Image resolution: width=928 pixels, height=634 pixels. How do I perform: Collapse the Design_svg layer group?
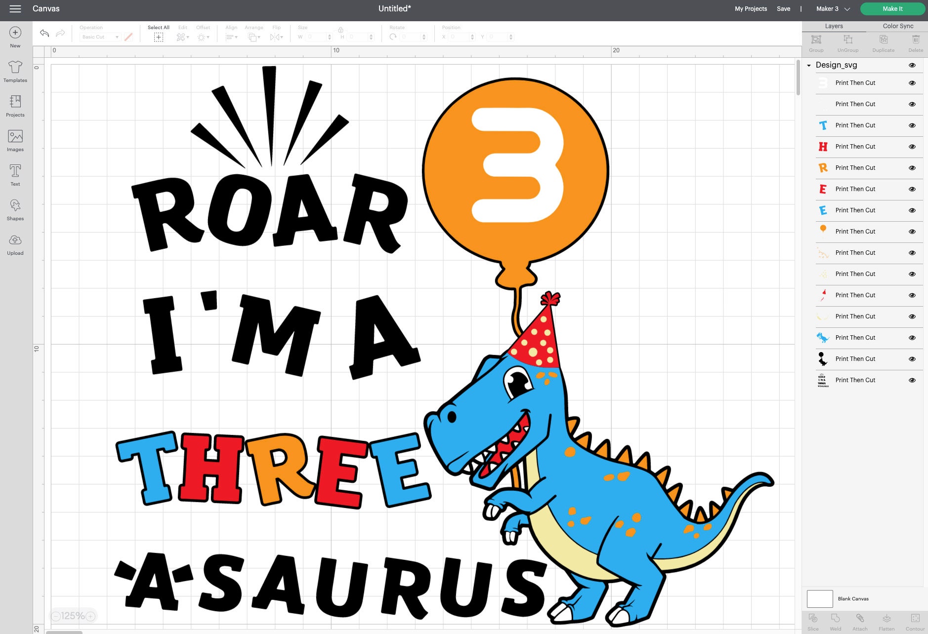click(808, 65)
